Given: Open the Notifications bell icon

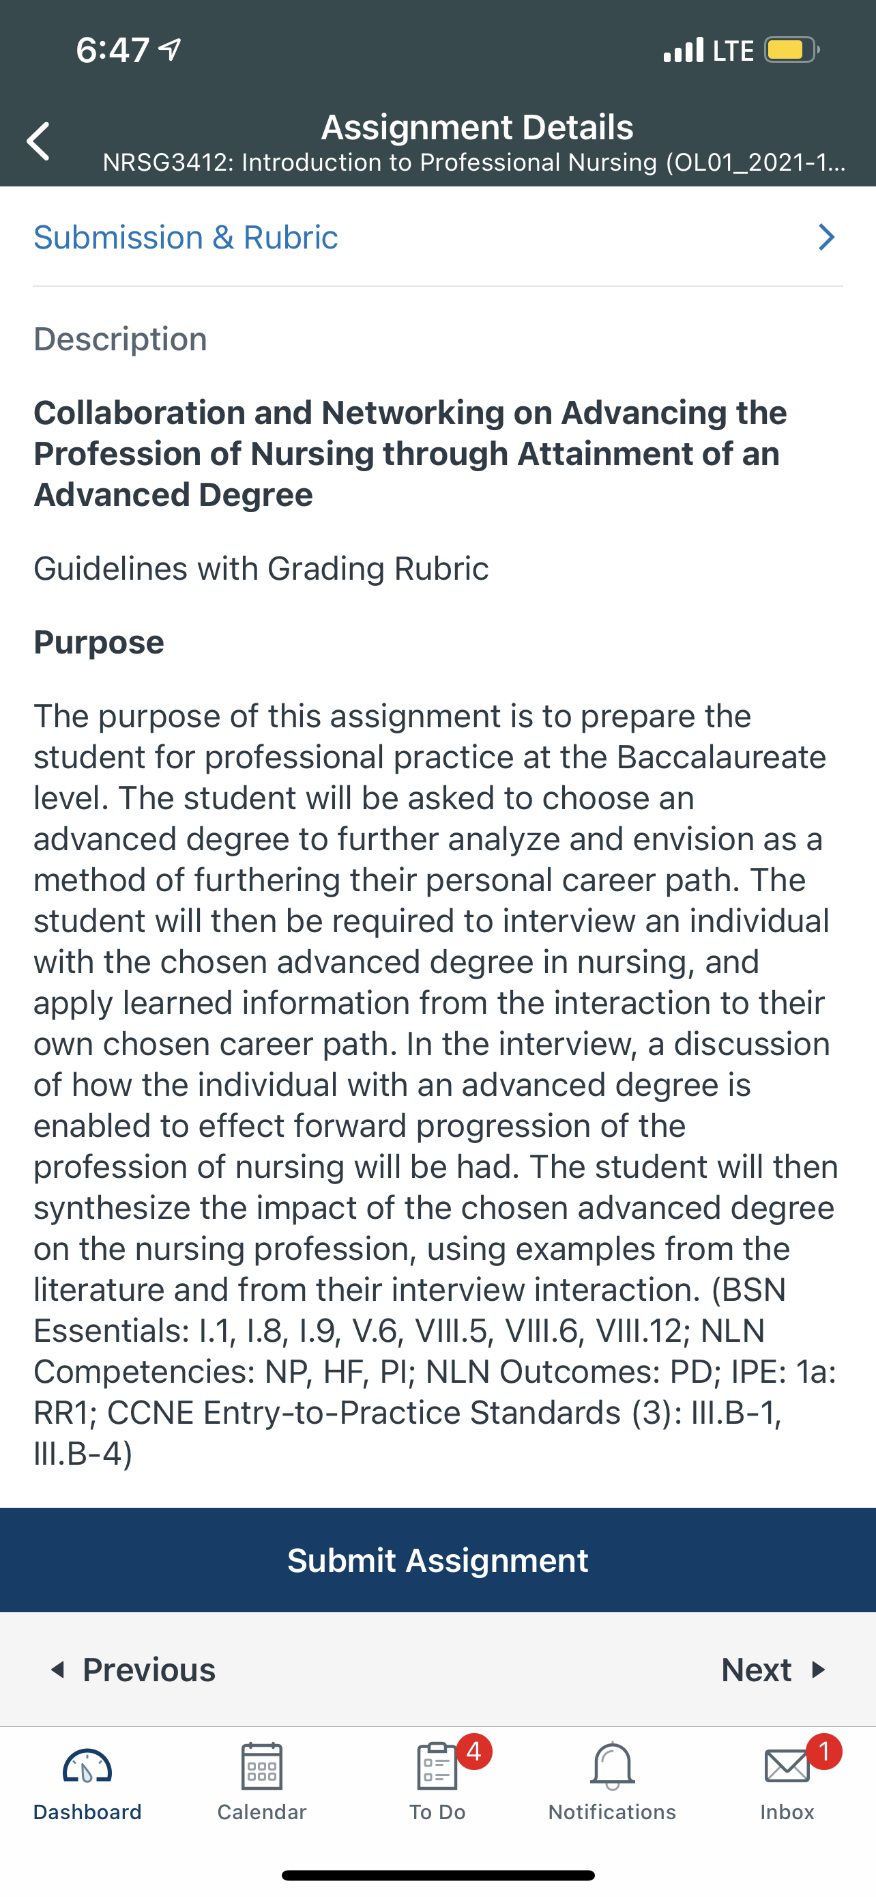Looking at the screenshot, I should (x=612, y=1766).
